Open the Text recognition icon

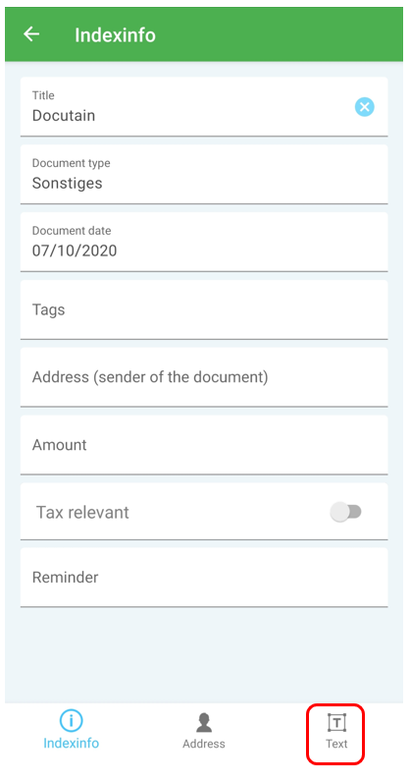tap(336, 722)
